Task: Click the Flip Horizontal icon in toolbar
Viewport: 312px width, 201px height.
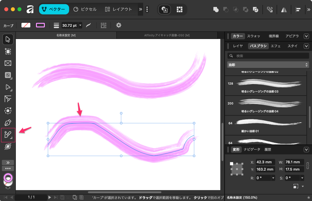Action: [x=284, y=10]
